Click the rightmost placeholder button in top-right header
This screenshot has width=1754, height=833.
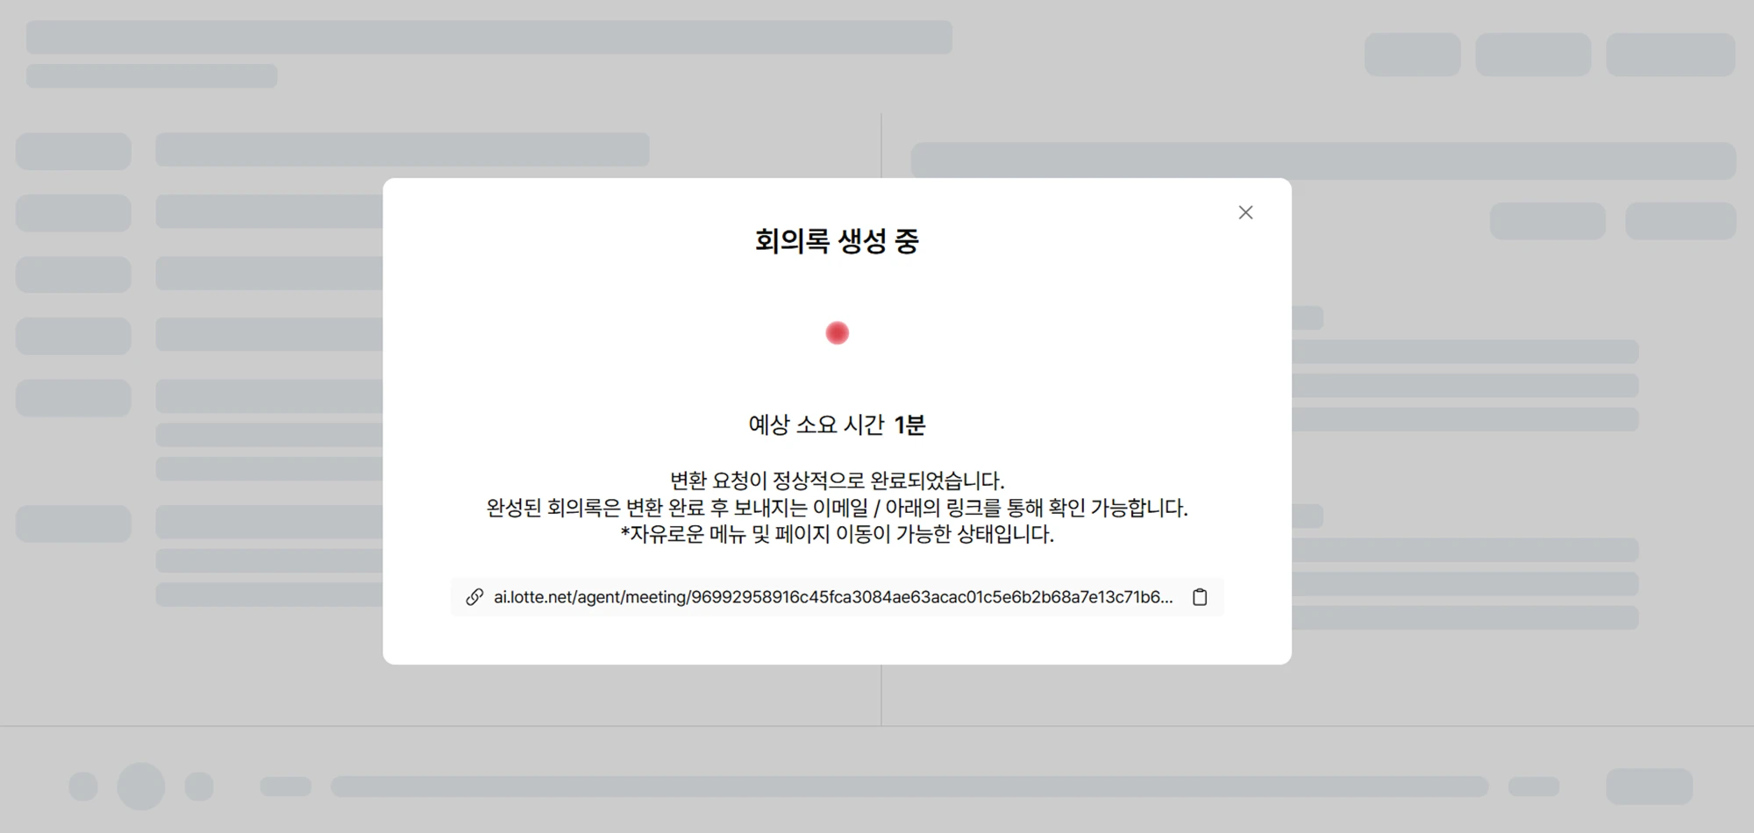[x=1670, y=54]
